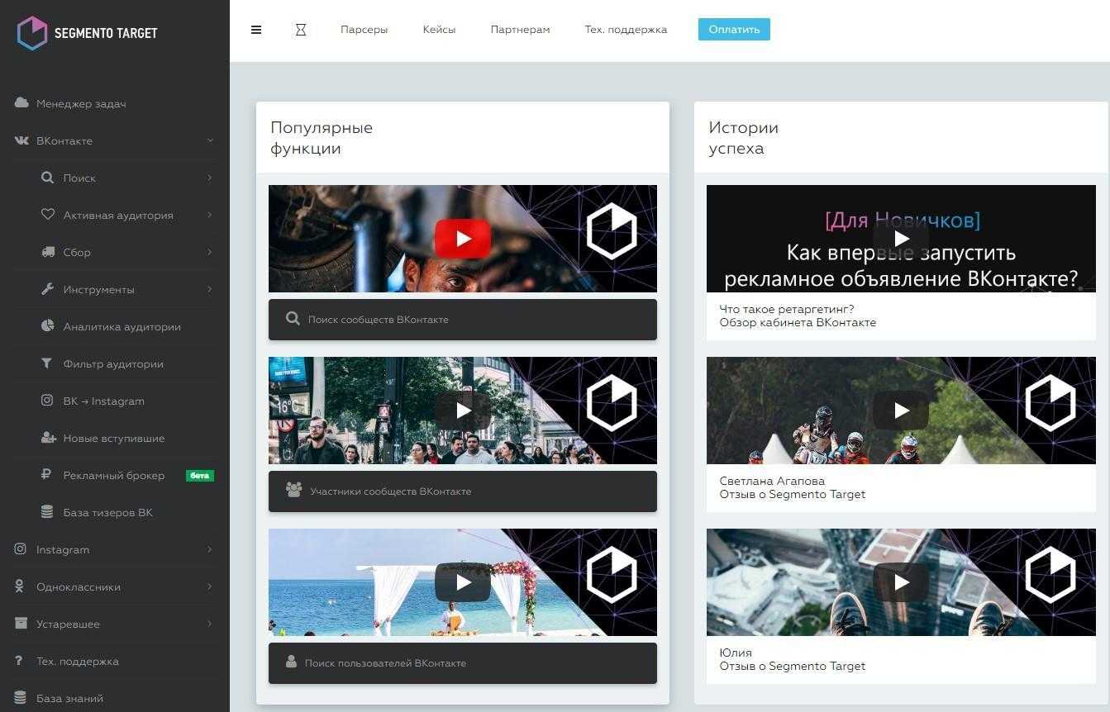Click the blue Оплатить button
The image size is (1110, 712).
(734, 30)
